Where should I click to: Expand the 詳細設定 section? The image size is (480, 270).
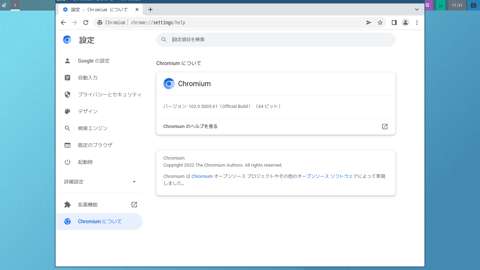pyautogui.click(x=100, y=182)
